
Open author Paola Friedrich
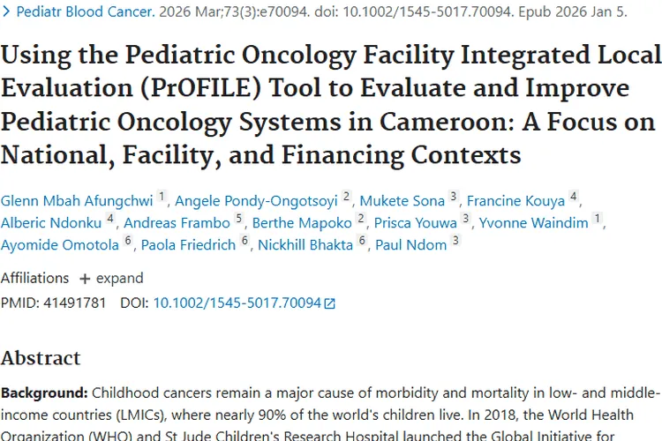coord(188,244)
